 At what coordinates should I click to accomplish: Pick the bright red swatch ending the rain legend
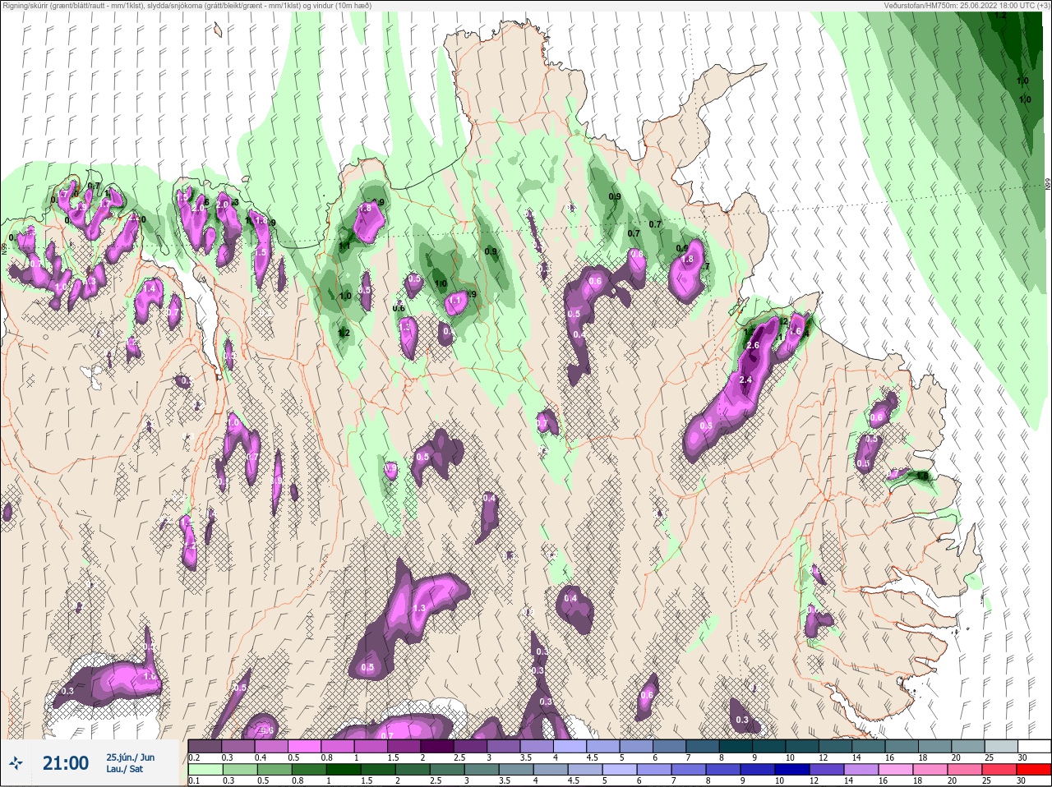pos(1034,771)
